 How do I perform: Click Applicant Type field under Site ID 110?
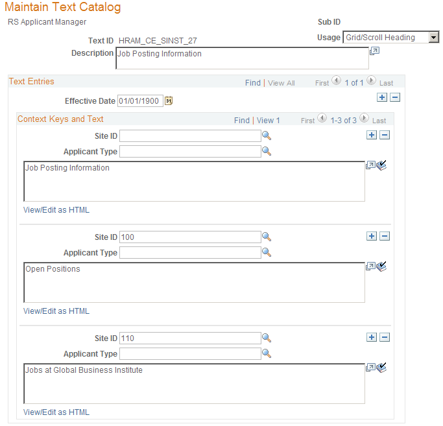coord(190,353)
